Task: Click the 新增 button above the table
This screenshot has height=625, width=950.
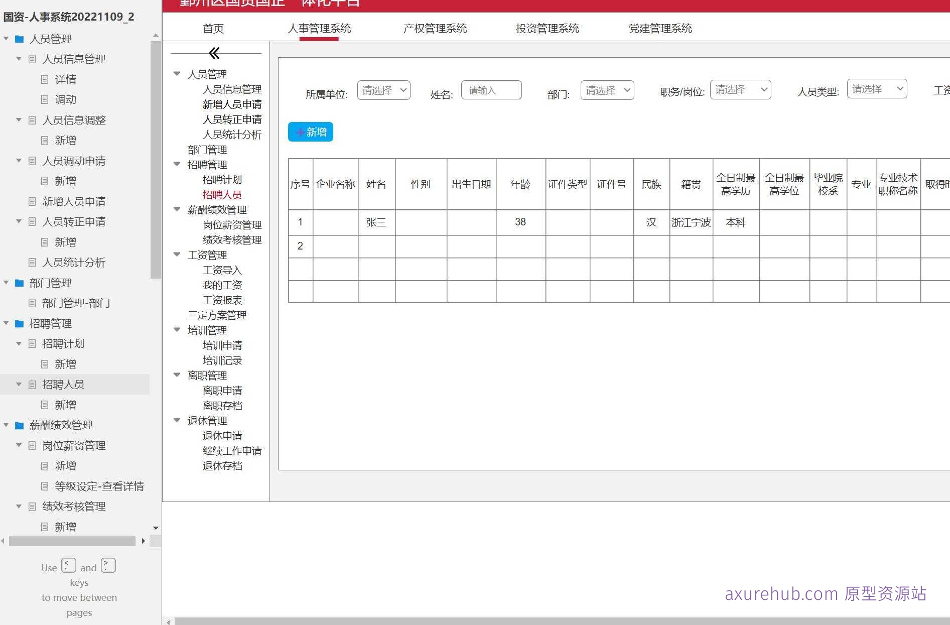Action: (x=310, y=132)
